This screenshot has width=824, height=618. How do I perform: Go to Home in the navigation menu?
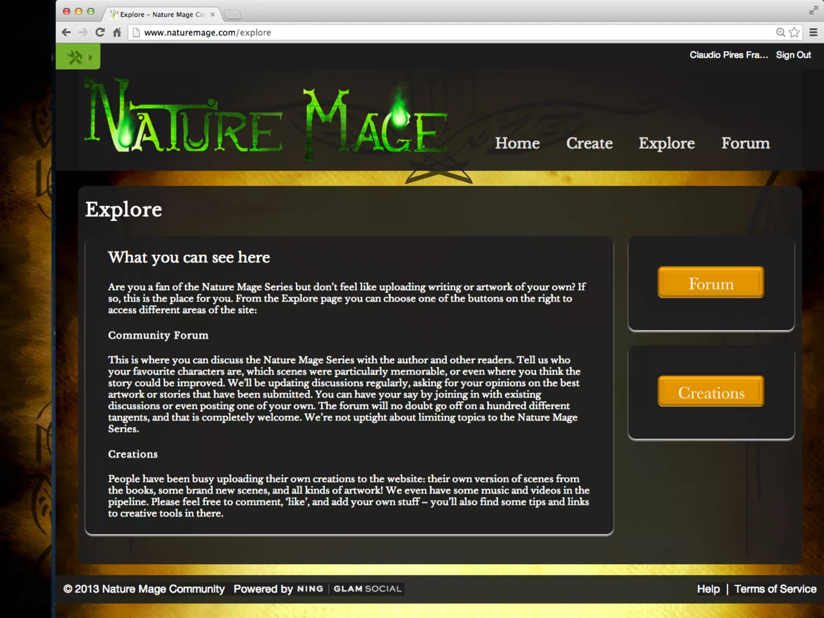tap(517, 144)
